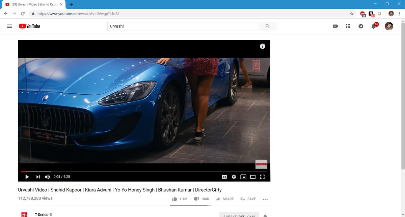Open the Chrome three-dot menu
Screen dimensions: 405x217
400,14
